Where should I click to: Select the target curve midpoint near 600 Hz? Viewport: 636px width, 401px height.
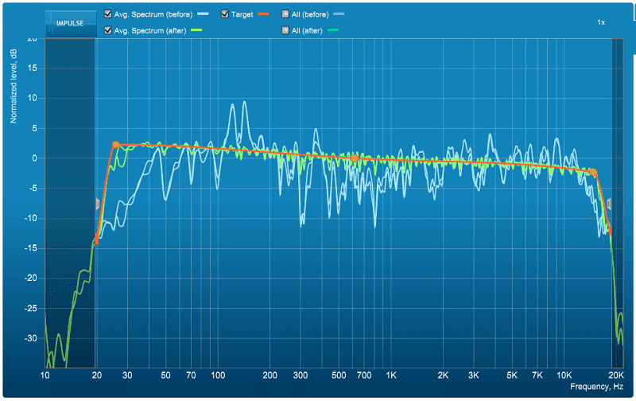click(354, 158)
